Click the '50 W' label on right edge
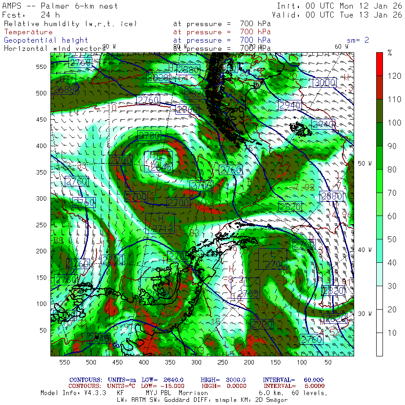Viewport: 405px width, 405px height. pos(364,163)
